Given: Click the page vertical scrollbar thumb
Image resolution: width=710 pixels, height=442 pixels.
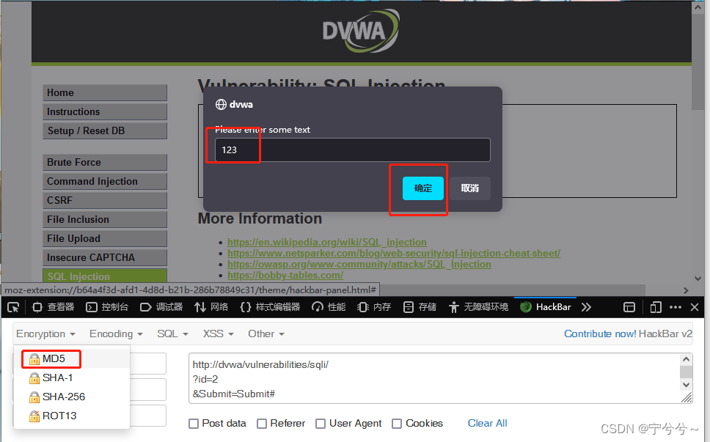Looking at the screenshot, I should click(x=698, y=62).
